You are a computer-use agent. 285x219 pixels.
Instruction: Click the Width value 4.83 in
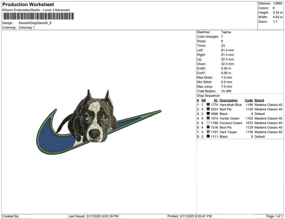coord(278,17)
